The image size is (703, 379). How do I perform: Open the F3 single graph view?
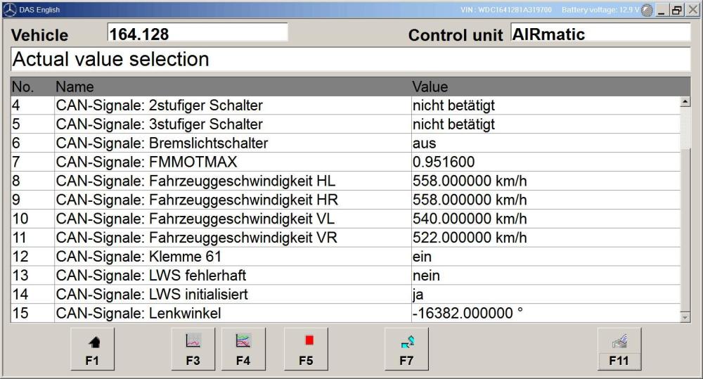click(193, 349)
